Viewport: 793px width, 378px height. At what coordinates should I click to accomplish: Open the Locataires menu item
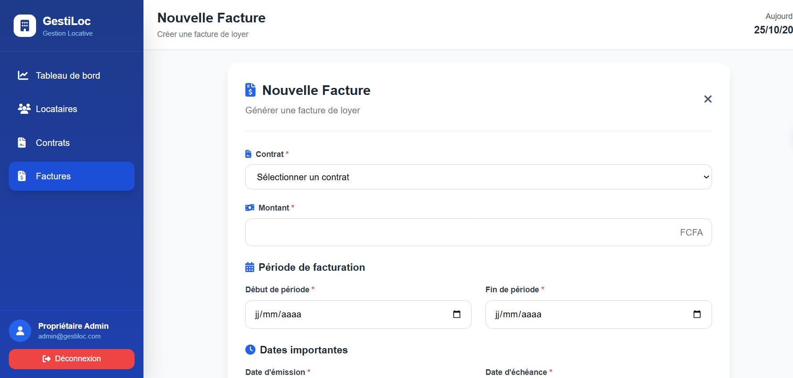[x=56, y=109]
